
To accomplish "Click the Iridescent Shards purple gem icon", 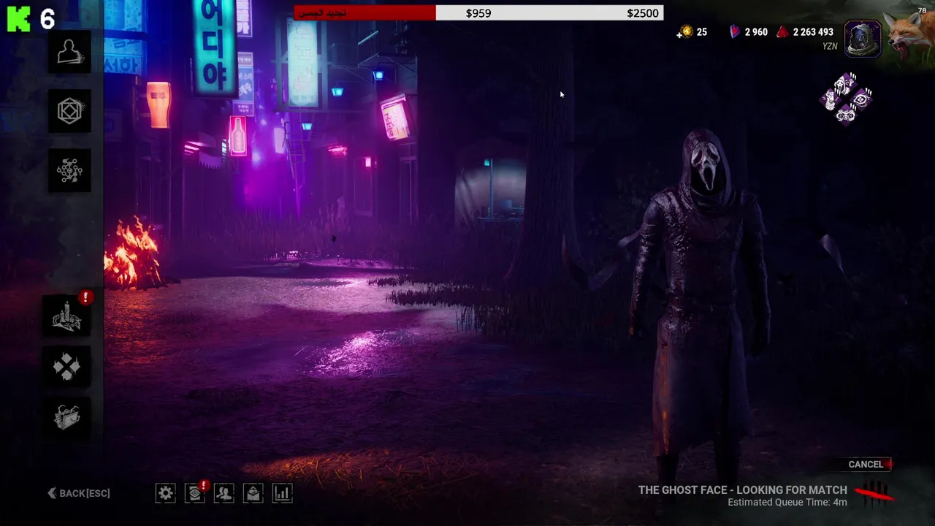I will click(735, 32).
